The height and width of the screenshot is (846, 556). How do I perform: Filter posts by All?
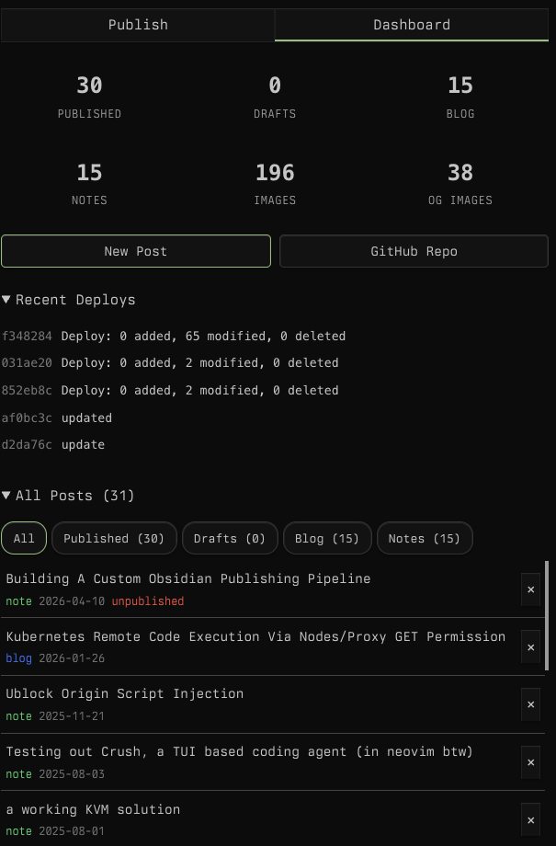24,539
